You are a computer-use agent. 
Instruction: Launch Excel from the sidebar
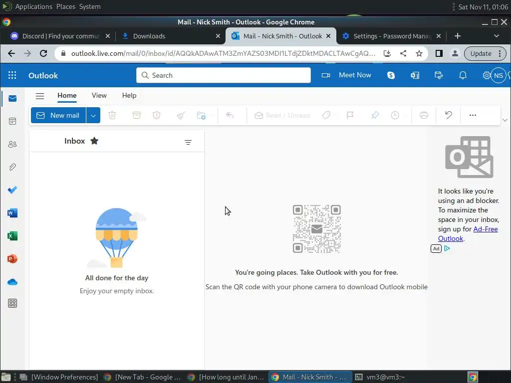tap(12, 236)
